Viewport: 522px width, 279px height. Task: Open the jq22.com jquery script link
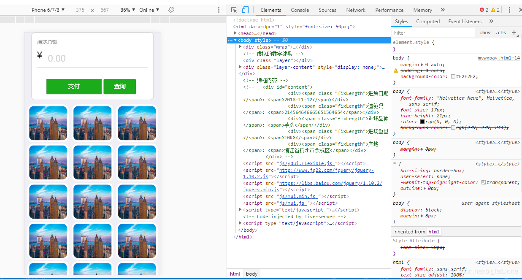pos(308,173)
